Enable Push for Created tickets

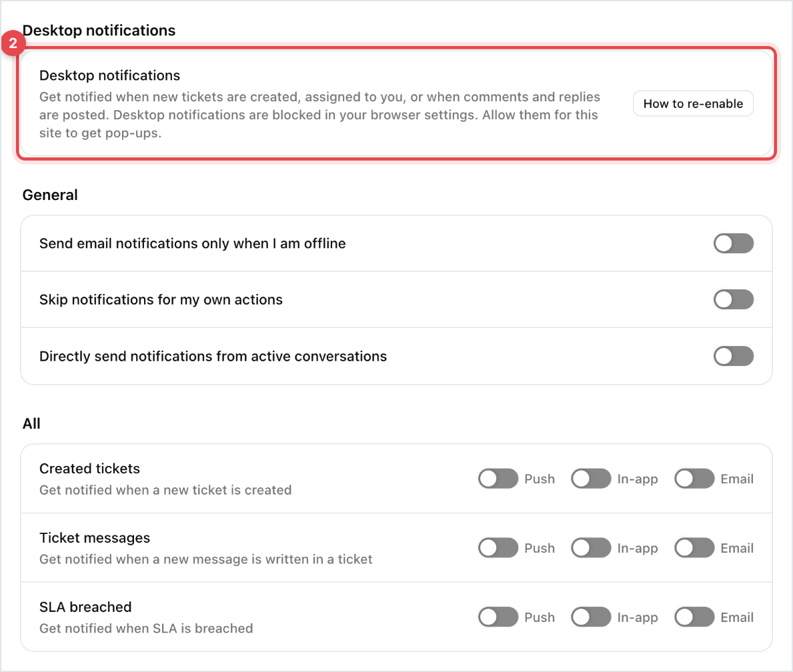498,479
